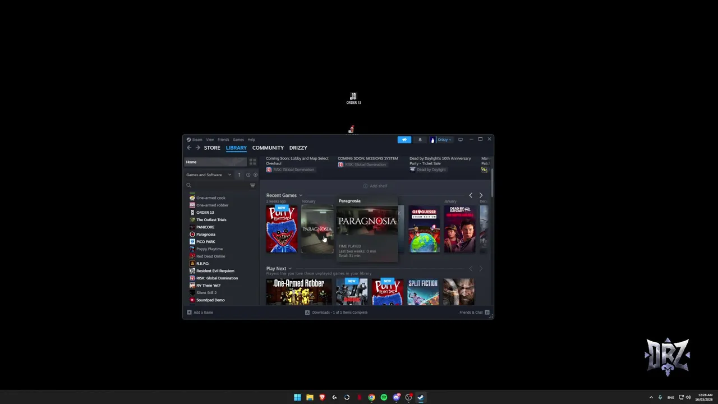Open Downloads - 1 of 1 Items Complete
This screenshot has height=404, width=718.
(x=340, y=313)
